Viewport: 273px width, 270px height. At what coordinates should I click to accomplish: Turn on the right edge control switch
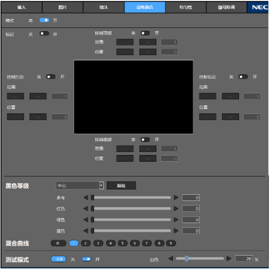tap(243, 77)
